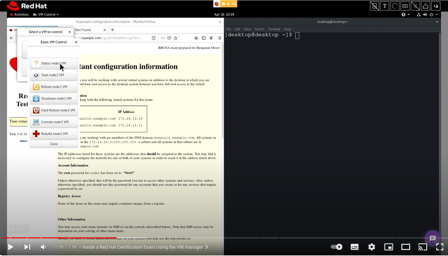Enable miniplayer mode
The height and width of the screenshot is (256, 448).
click(389, 247)
